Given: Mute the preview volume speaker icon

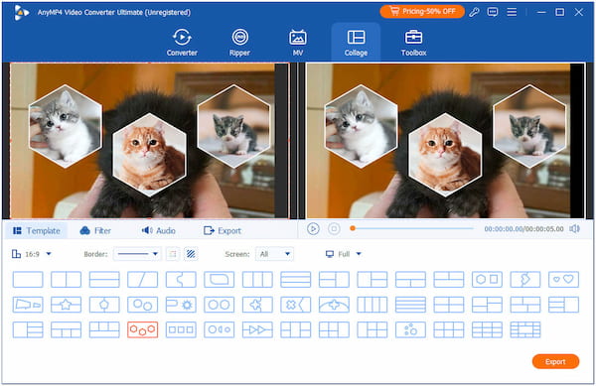Looking at the screenshot, I should pos(574,229).
